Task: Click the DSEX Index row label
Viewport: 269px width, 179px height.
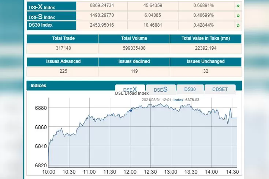Action: [x=51, y=6]
